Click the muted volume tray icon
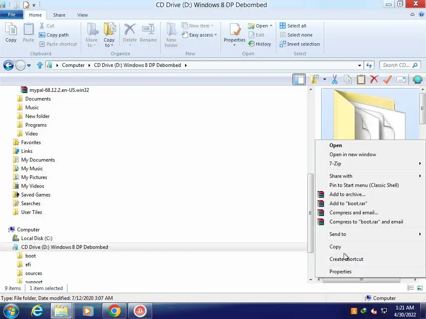Viewport: 426px width, 319px height. point(374,311)
